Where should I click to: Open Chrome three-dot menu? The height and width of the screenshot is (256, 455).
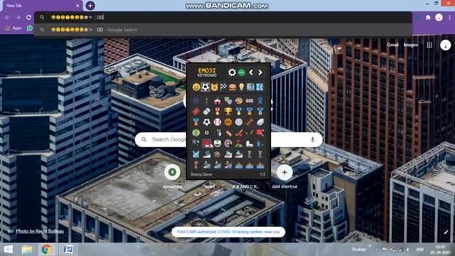click(x=449, y=17)
